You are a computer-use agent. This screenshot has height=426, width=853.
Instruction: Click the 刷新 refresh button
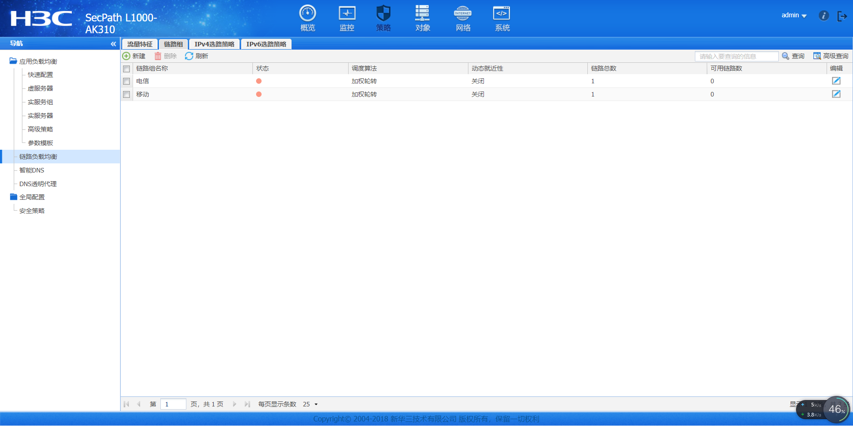point(196,56)
